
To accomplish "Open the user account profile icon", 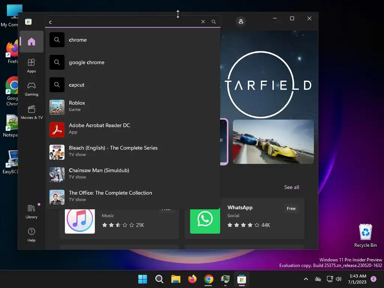I will tap(241, 21).
